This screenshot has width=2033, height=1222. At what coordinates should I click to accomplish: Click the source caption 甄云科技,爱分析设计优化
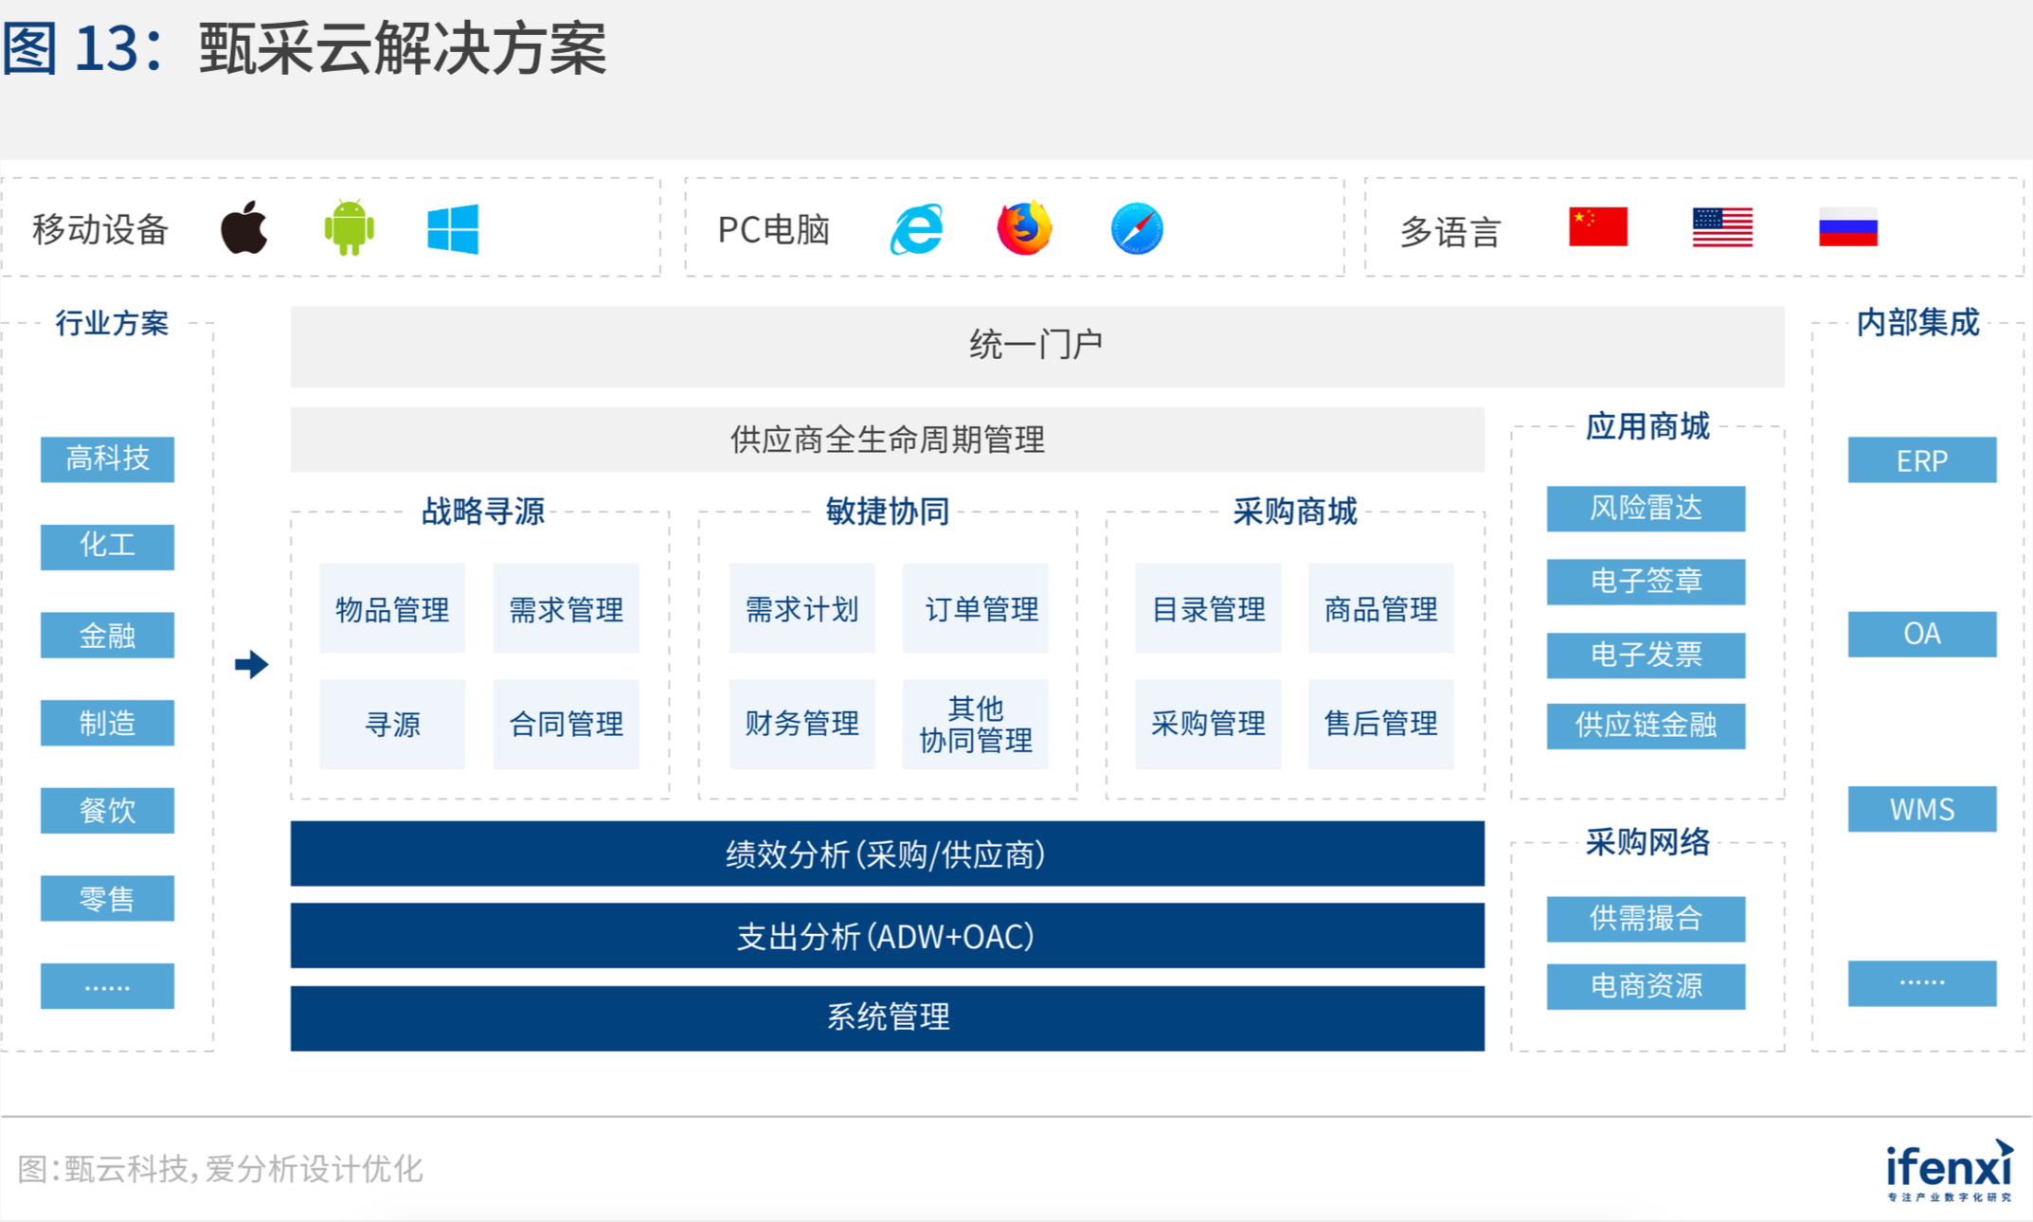243,1169
